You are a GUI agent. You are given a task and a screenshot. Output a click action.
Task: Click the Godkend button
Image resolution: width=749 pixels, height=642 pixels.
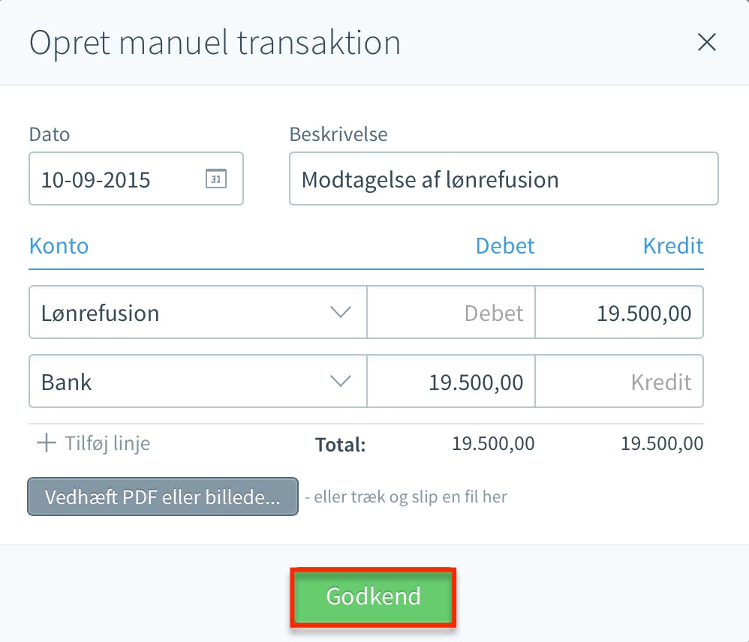(373, 597)
